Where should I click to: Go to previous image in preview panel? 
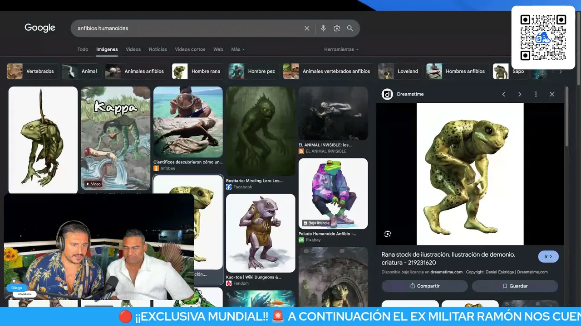[x=503, y=94]
